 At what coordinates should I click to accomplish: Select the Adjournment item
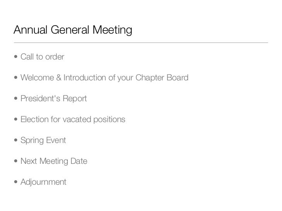tap(43, 182)
